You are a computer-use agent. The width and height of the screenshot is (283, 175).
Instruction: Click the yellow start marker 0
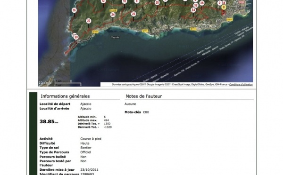(224, 7)
